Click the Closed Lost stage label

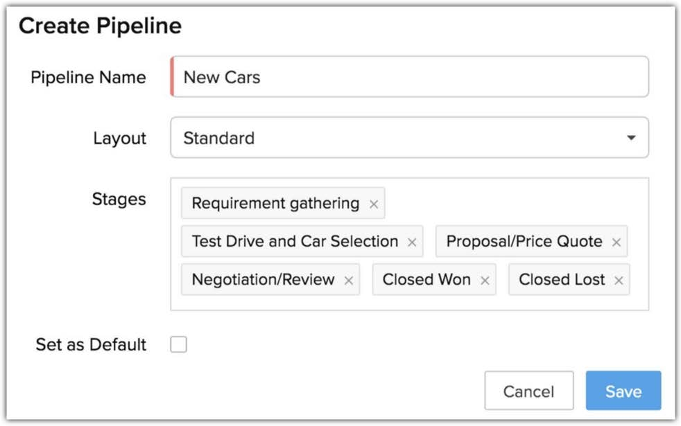[562, 280]
